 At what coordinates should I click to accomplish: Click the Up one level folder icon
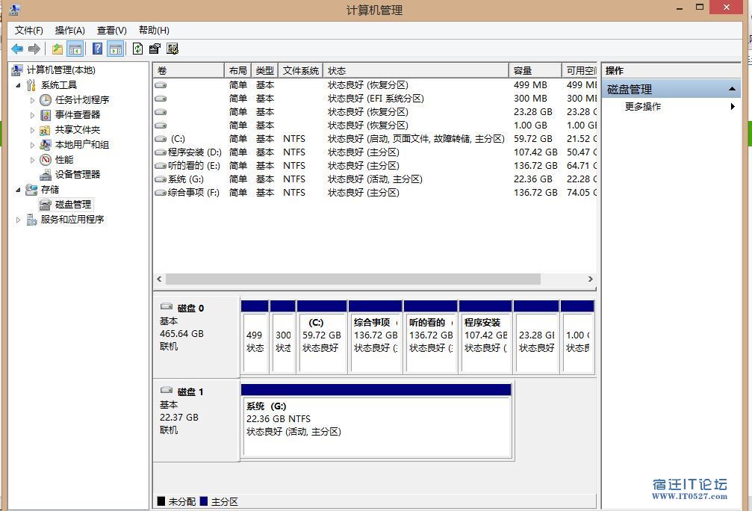pyautogui.click(x=57, y=49)
